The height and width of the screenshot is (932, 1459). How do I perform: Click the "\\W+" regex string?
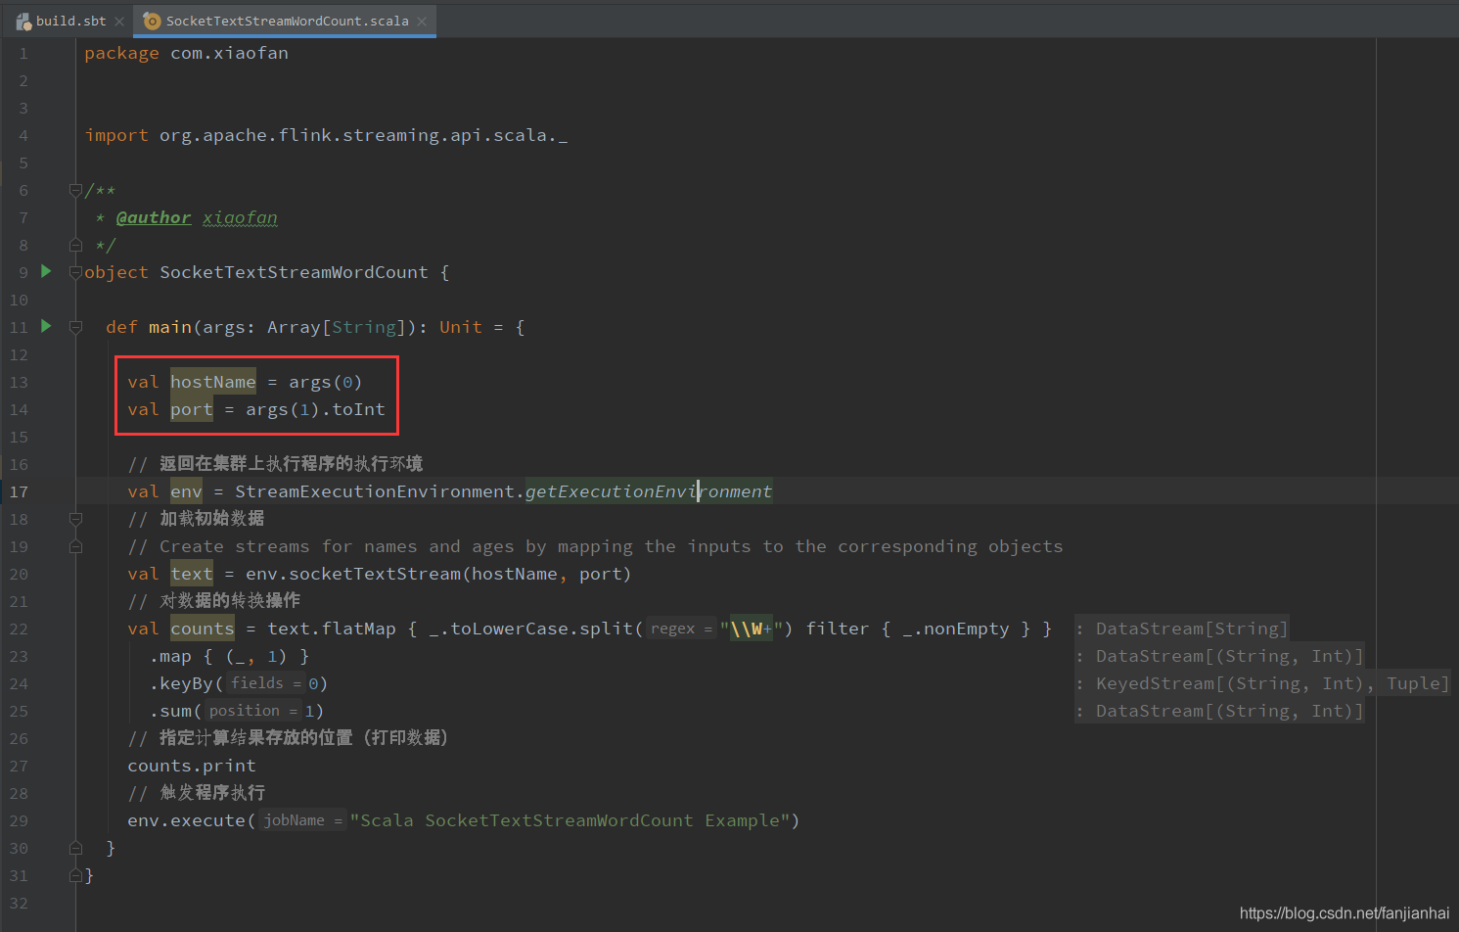752,629
